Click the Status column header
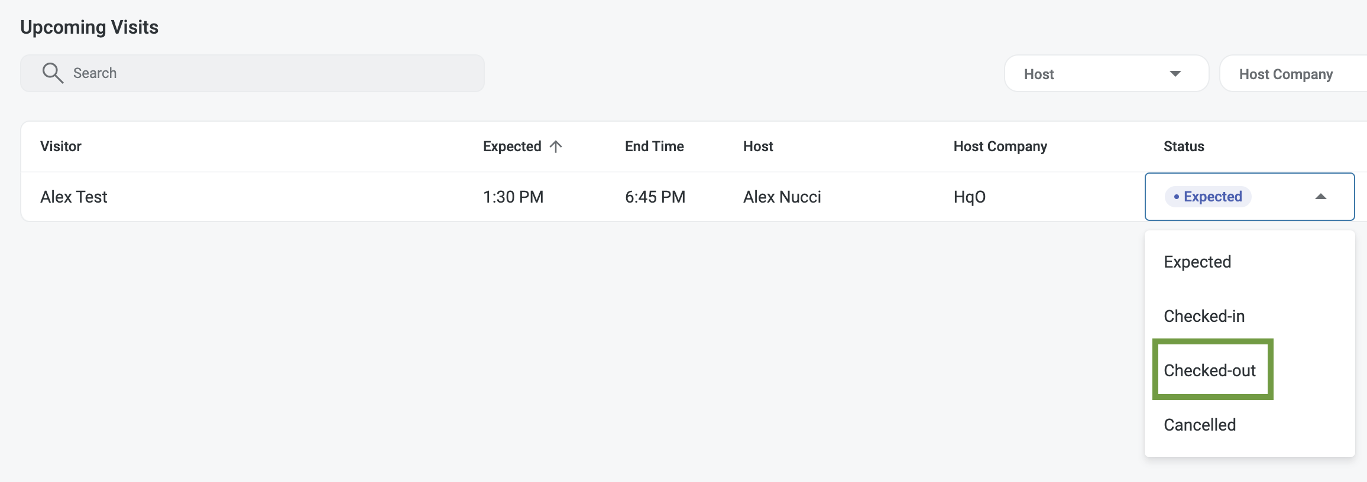 (x=1184, y=146)
